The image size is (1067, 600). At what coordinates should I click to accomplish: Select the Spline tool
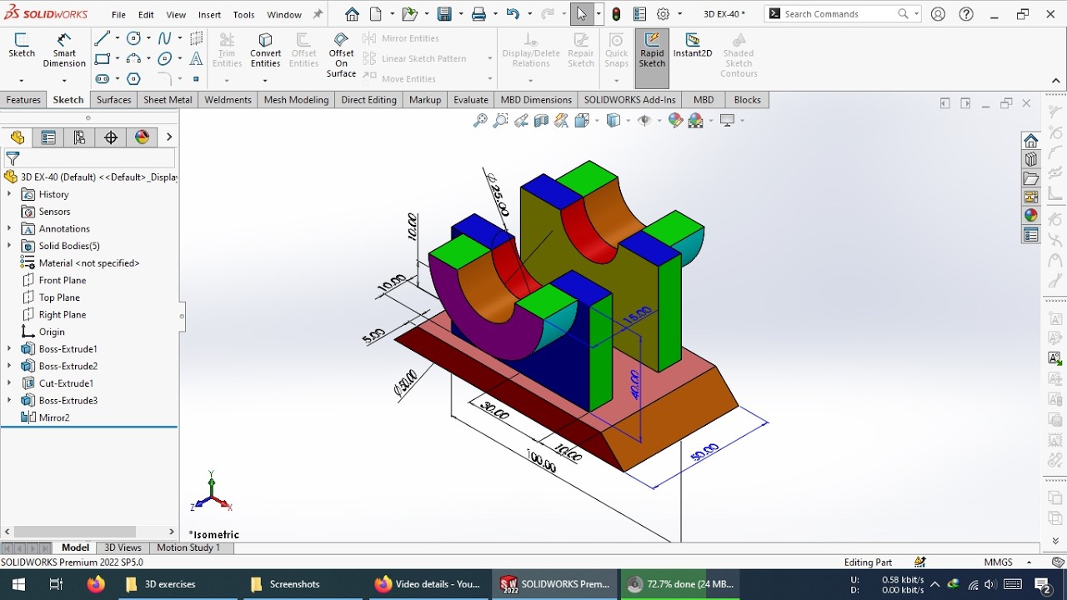(x=165, y=38)
